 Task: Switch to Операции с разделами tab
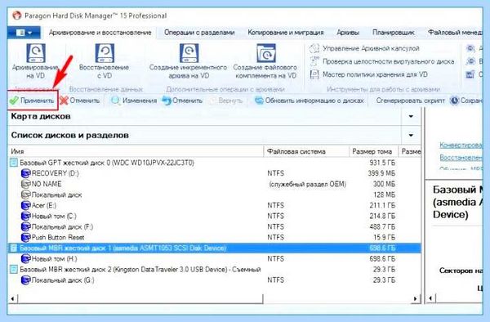(x=199, y=33)
